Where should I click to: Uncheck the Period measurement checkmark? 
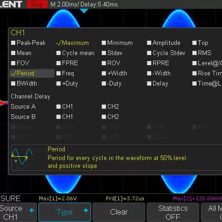point(13,73)
